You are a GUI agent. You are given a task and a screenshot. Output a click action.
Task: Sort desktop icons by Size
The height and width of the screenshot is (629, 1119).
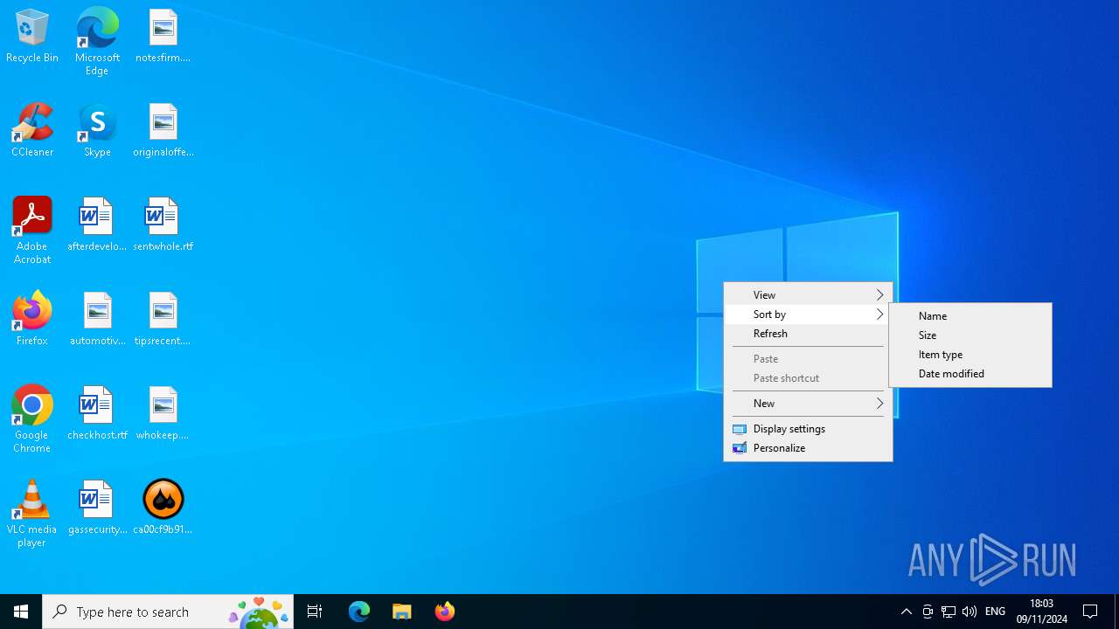tap(970, 335)
